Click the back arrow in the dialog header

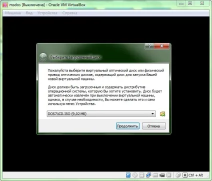pos(43,57)
